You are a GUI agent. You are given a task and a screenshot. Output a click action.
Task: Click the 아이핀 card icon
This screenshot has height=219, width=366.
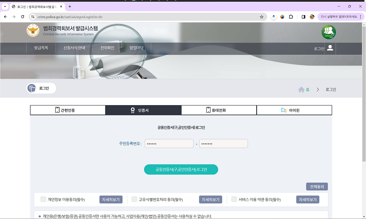[x=284, y=110]
